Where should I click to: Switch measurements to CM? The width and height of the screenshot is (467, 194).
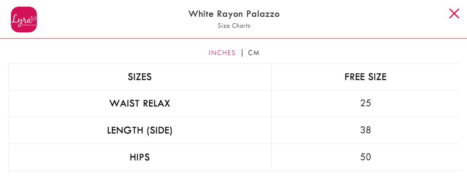tap(254, 53)
